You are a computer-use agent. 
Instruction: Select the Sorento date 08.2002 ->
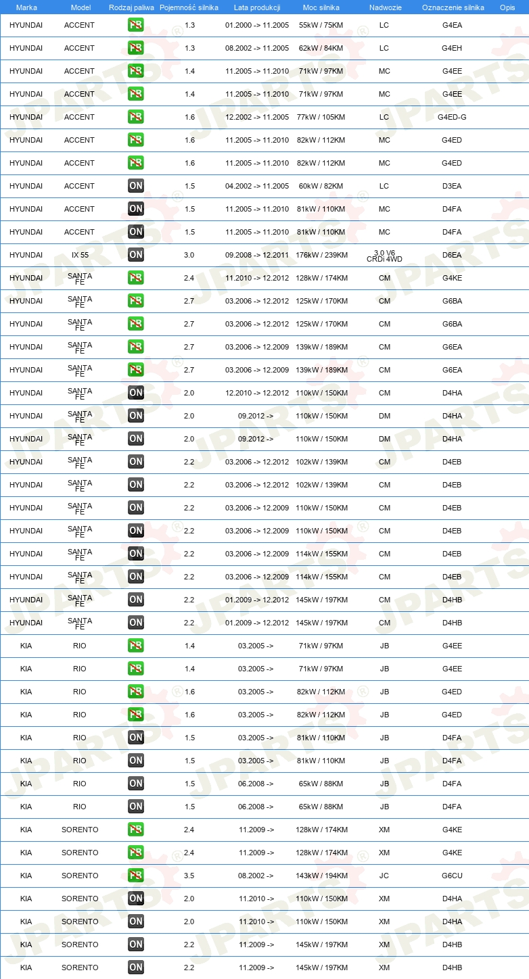point(256,876)
